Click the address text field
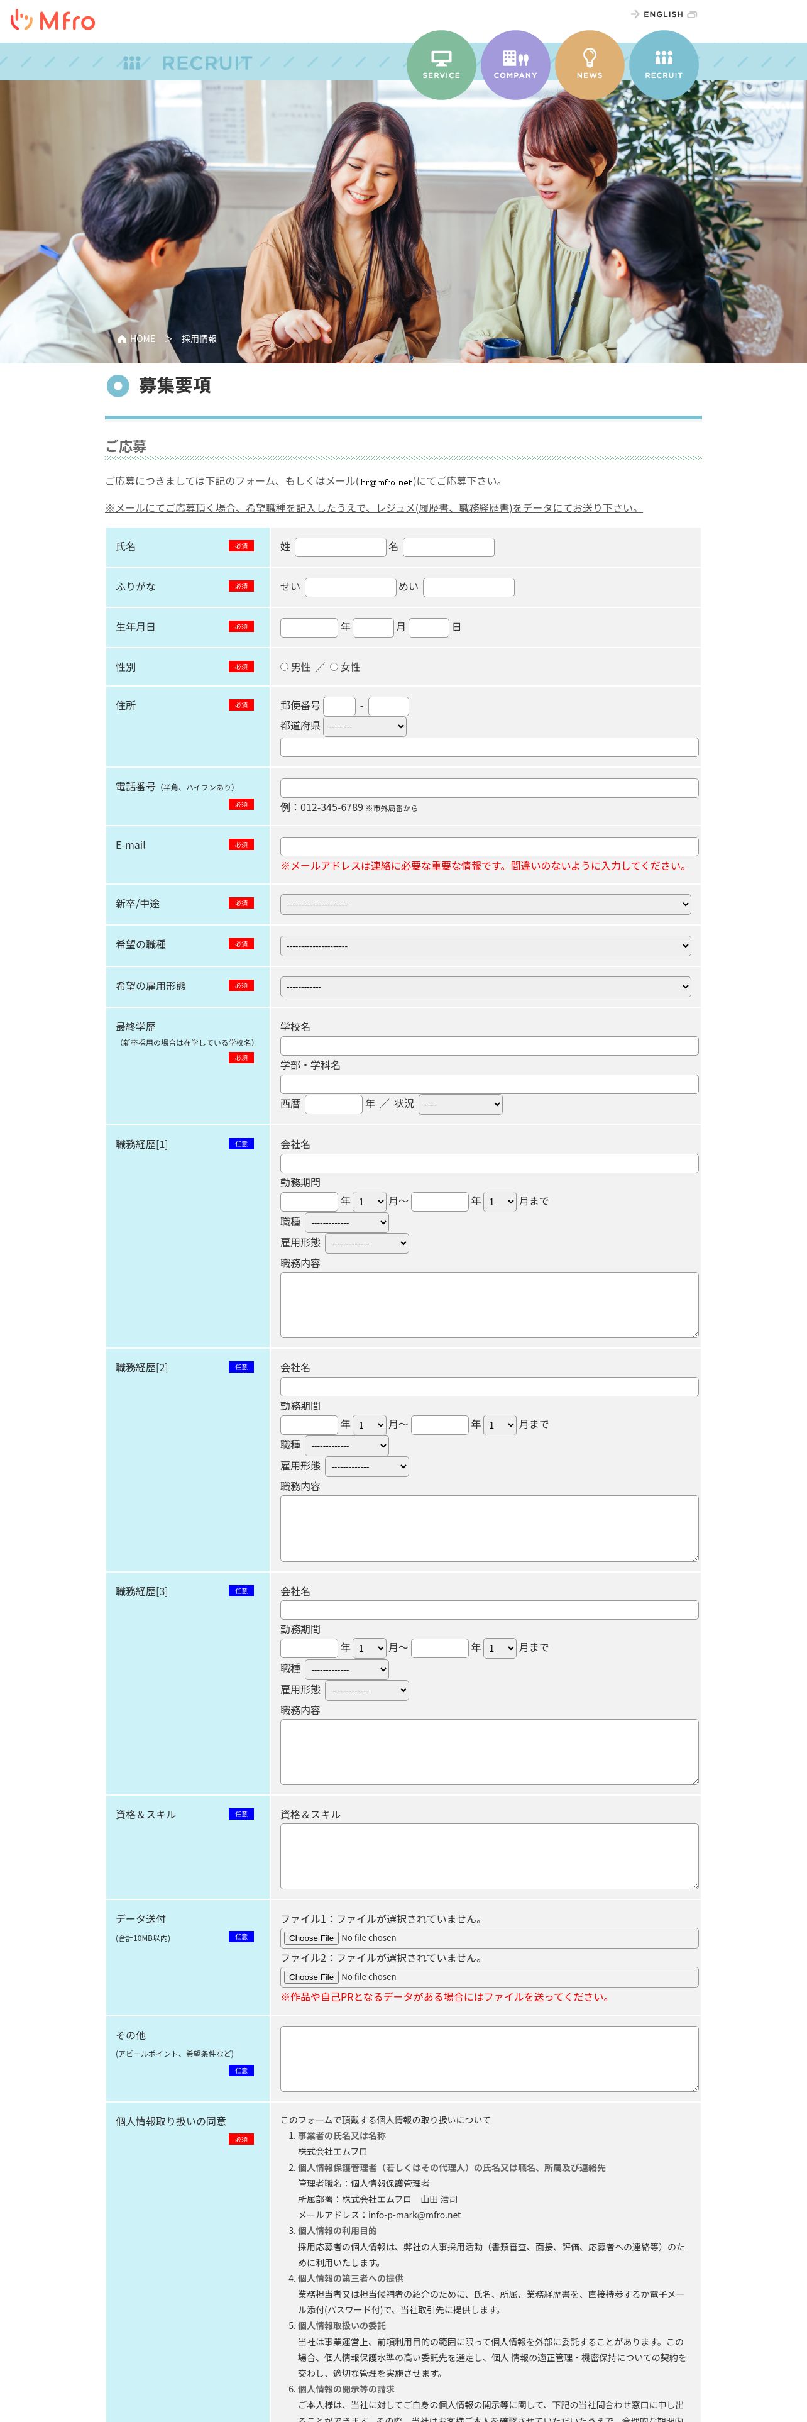 pos(490,748)
